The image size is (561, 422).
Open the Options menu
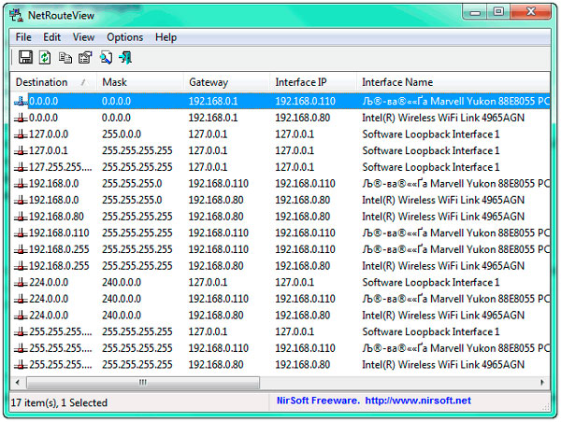pos(124,37)
